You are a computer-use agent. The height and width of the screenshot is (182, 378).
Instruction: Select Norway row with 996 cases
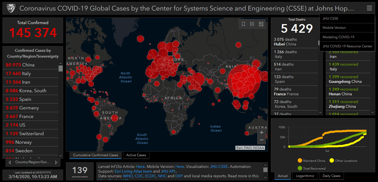(31, 142)
